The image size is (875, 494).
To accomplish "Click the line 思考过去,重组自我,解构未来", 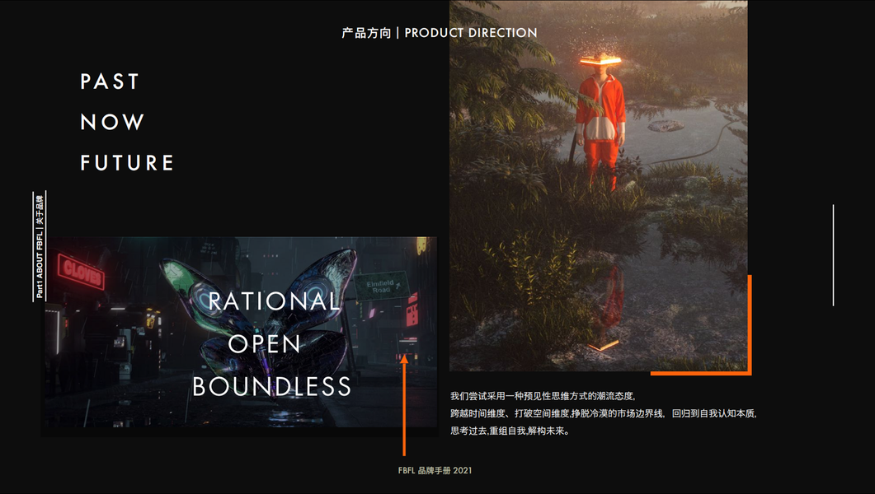I will coord(510,431).
